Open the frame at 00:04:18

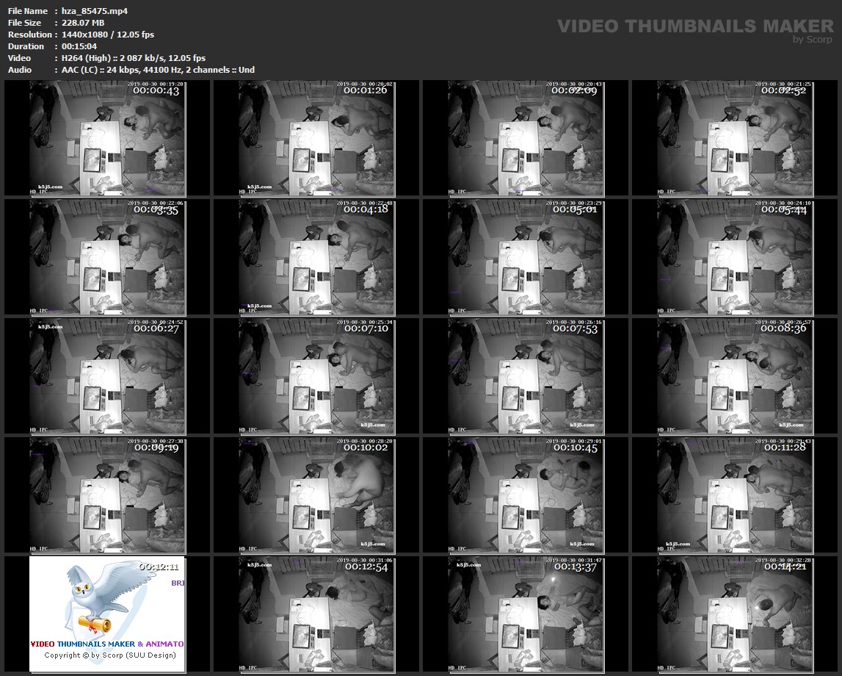click(x=316, y=257)
